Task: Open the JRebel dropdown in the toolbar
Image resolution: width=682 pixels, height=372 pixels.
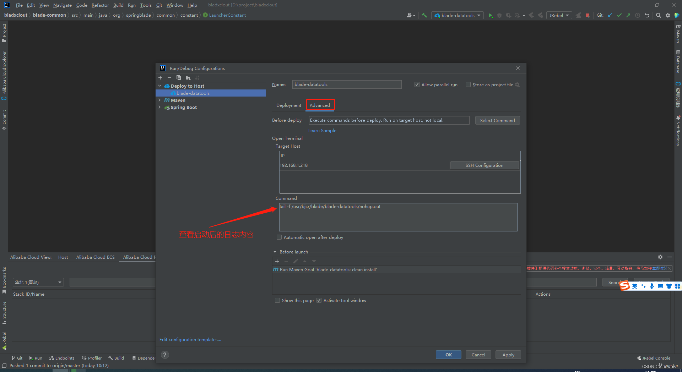Action: pyautogui.click(x=559, y=15)
